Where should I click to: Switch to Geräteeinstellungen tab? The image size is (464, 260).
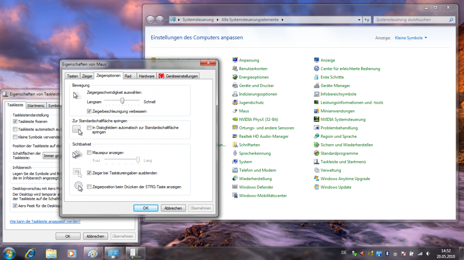pyautogui.click(x=178, y=76)
